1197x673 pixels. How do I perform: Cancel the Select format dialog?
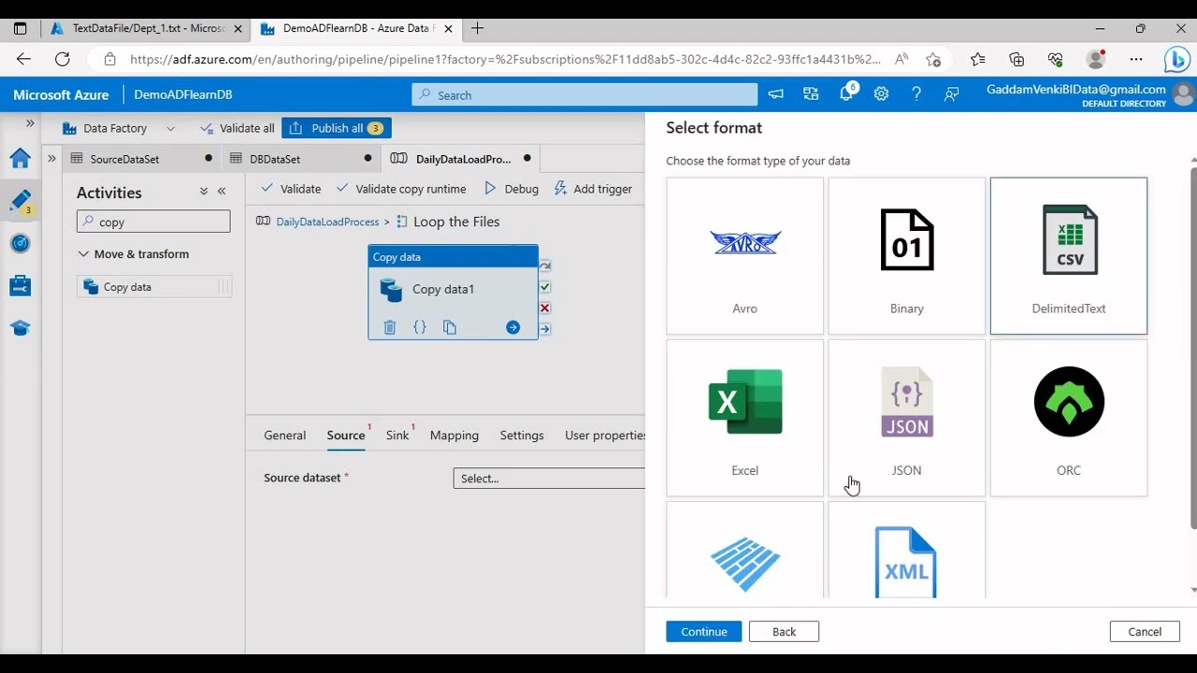[1145, 632]
